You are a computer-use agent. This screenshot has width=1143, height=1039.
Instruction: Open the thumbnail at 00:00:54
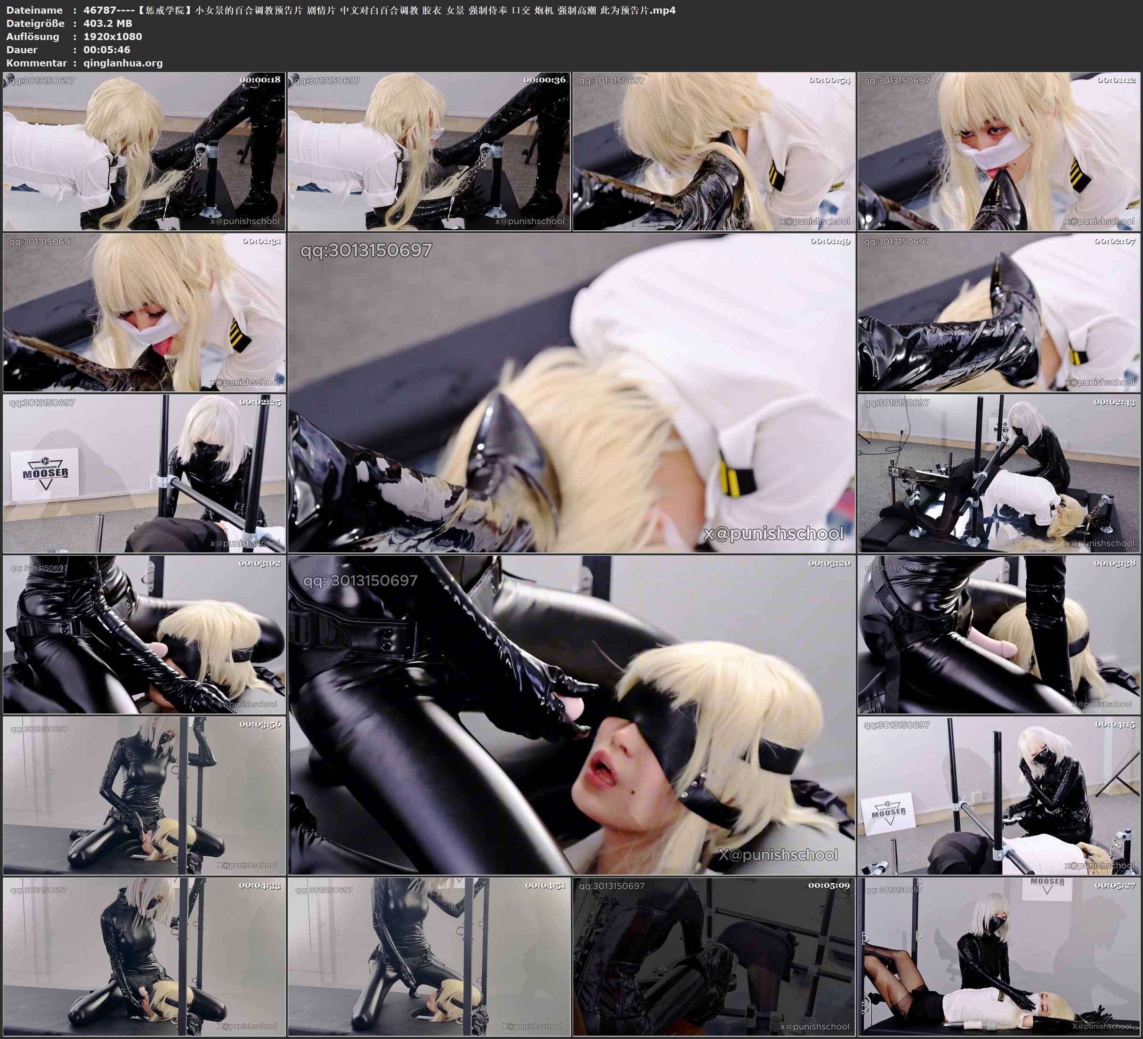714,151
